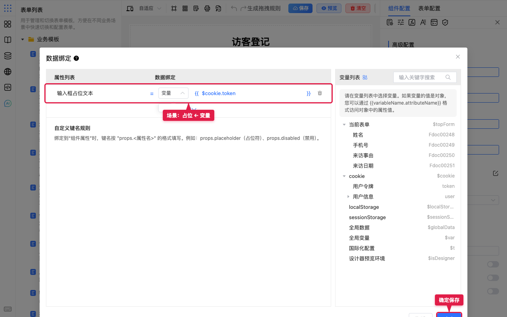The width and height of the screenshot is (507, 317).
Task: Click the $cookie.token expression field
Action: pos(252,94)
